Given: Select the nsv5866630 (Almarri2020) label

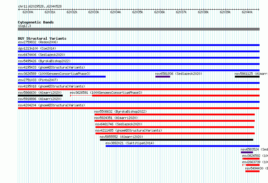Looking at the screenshot, I should 40,93.
